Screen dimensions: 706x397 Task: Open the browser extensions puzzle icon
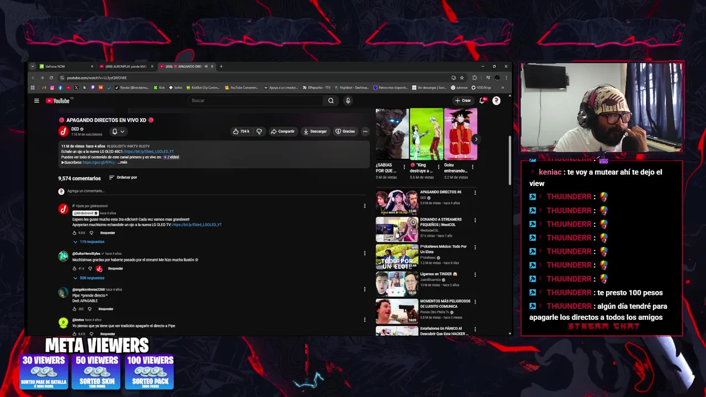click(x=474, y=78)
